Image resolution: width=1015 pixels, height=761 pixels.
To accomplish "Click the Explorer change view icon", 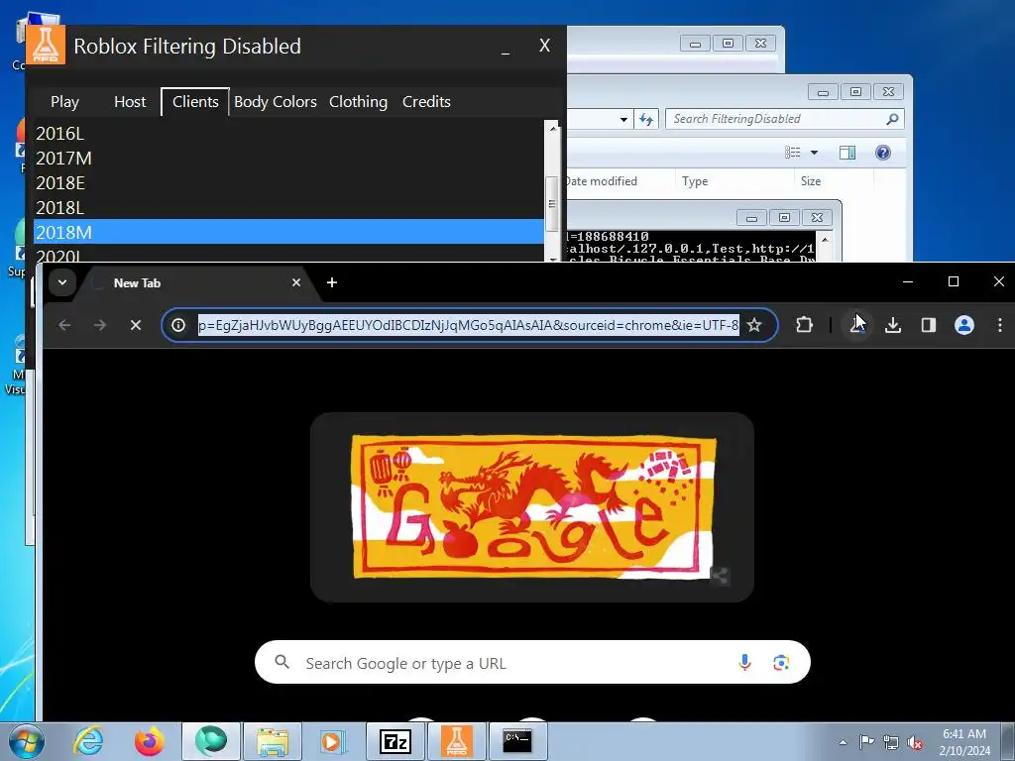I will click(x=793, y=152).
